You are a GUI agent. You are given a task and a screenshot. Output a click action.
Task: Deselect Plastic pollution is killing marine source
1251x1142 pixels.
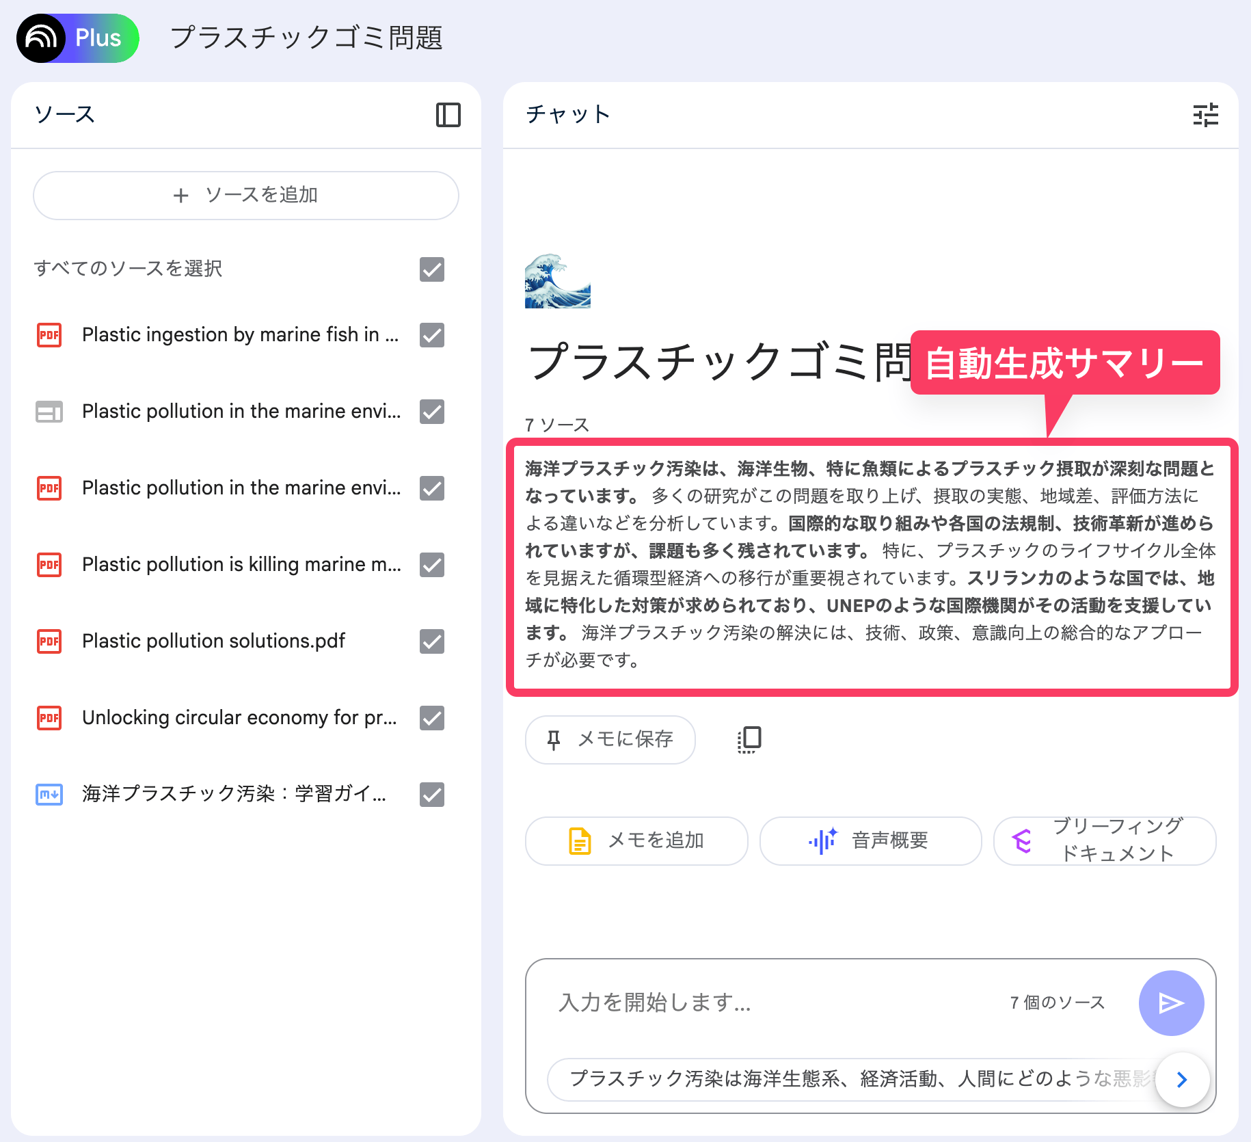431,565
